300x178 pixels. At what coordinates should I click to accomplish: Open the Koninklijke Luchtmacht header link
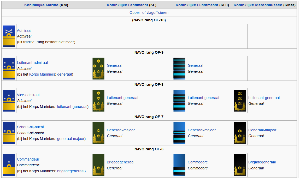[197, 5]
